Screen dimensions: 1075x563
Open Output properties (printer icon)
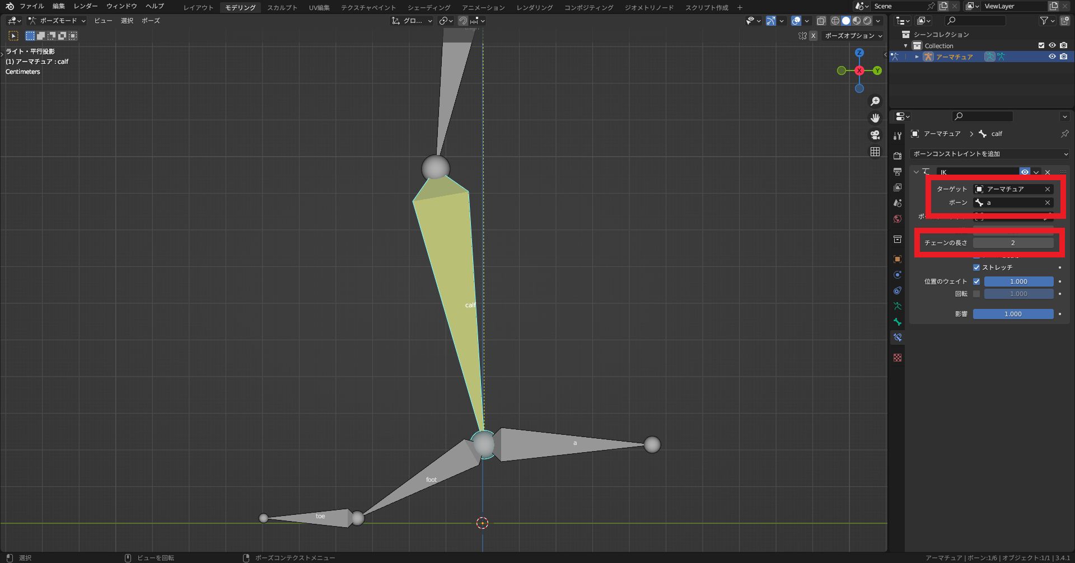[898, 172]
